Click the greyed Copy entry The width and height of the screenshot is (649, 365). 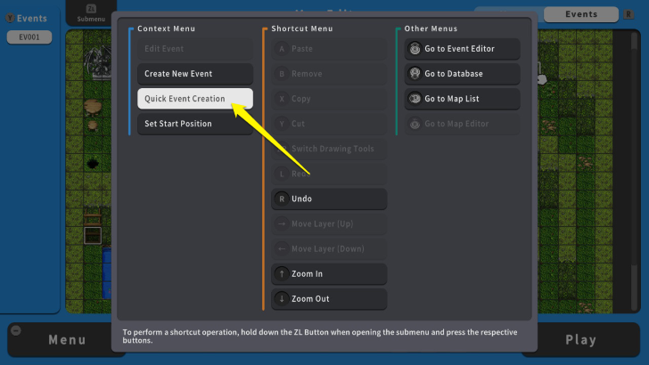pyautogui.click(x=329, y=99)
